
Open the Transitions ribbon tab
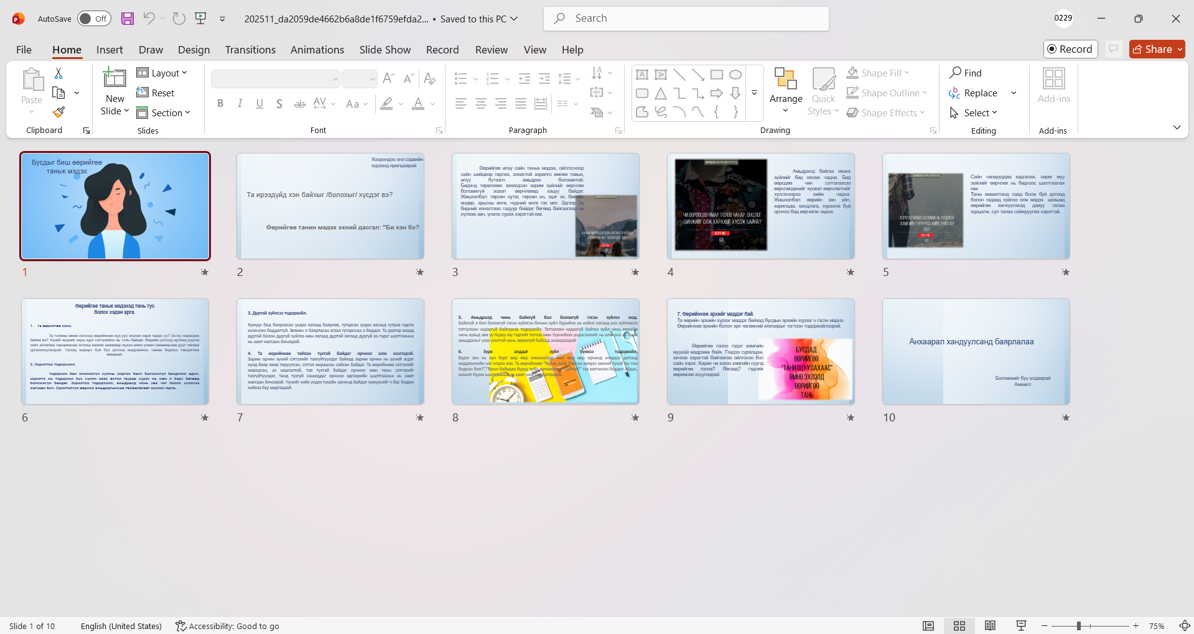pyautogui.click(x=250, y=50)
